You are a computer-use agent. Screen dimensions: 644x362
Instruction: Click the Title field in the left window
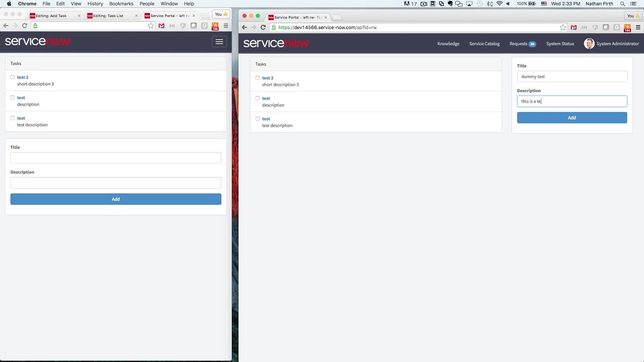116,158
